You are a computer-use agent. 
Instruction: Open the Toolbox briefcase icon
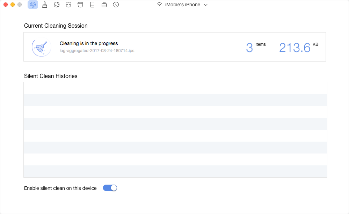(x=104, y=5)
